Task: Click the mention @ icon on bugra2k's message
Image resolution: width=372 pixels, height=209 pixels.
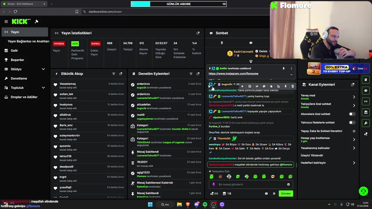Action: (264, 86)
